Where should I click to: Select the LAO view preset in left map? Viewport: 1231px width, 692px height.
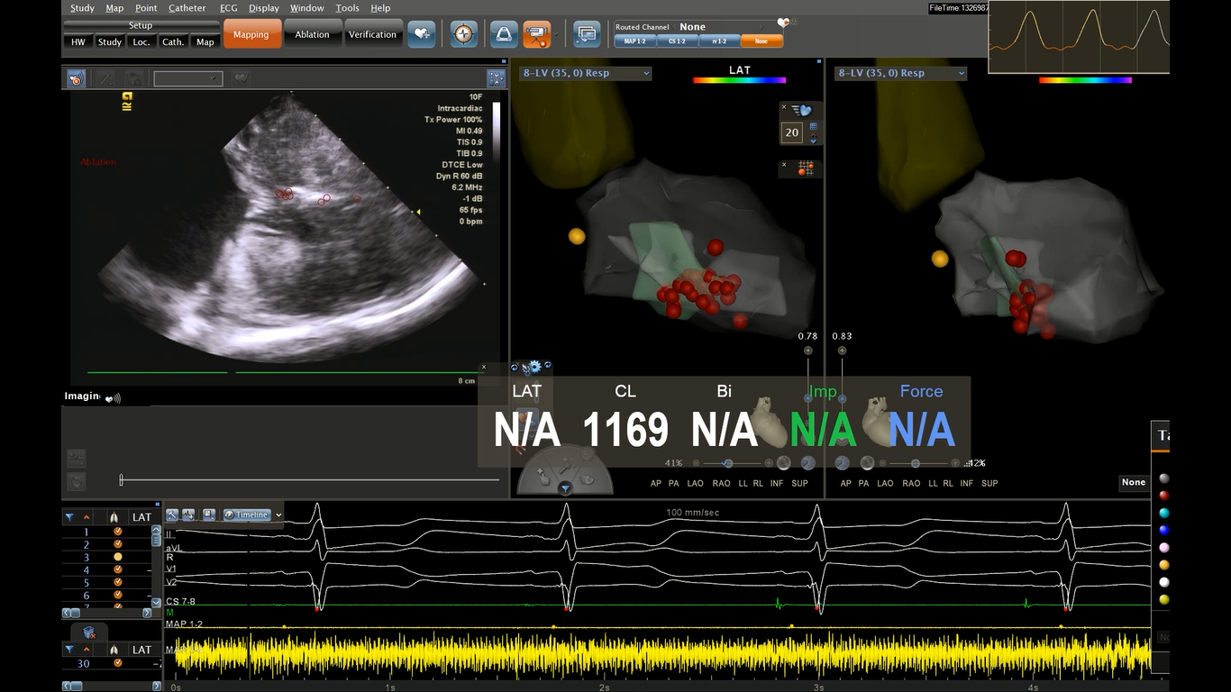pos(695,484)
